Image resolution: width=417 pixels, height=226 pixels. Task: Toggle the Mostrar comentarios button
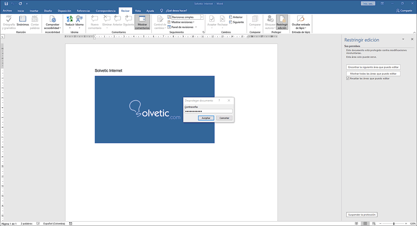(142, 22)
